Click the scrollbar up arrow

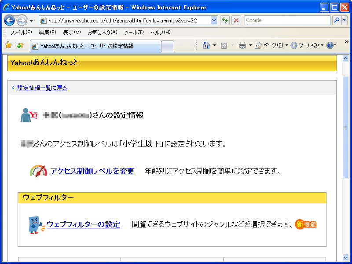coord(345,59)
